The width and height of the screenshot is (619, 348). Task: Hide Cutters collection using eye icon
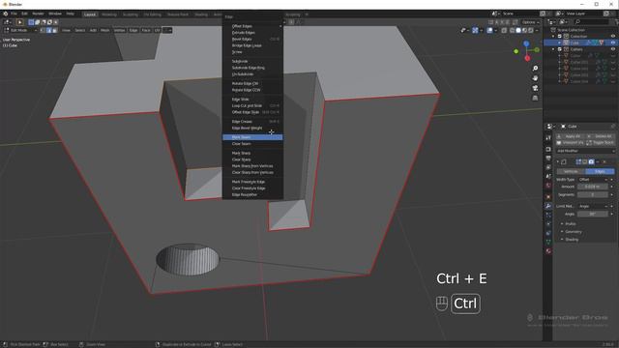[x=613, y=49]
